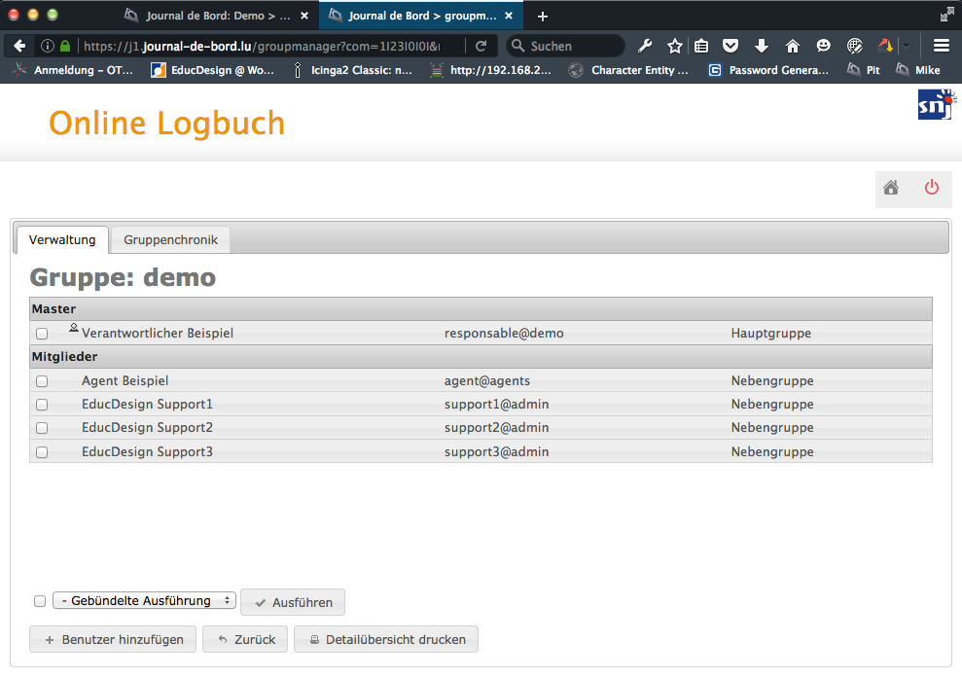962x677 pixels.
Task: Click the Benutzer hinzufügen button
Action: pos(113,639)
